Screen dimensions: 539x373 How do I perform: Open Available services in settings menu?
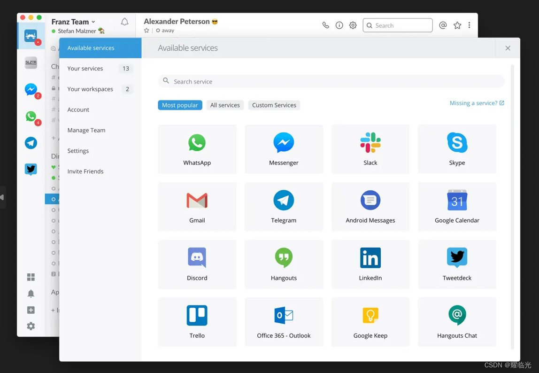coord(100,48)
